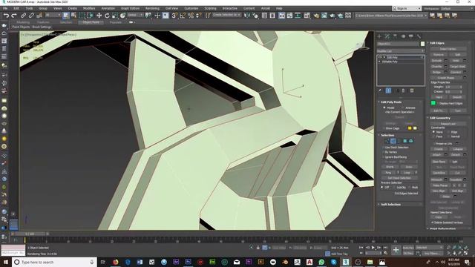Toggle the Percent Snap button

[191, 16]
